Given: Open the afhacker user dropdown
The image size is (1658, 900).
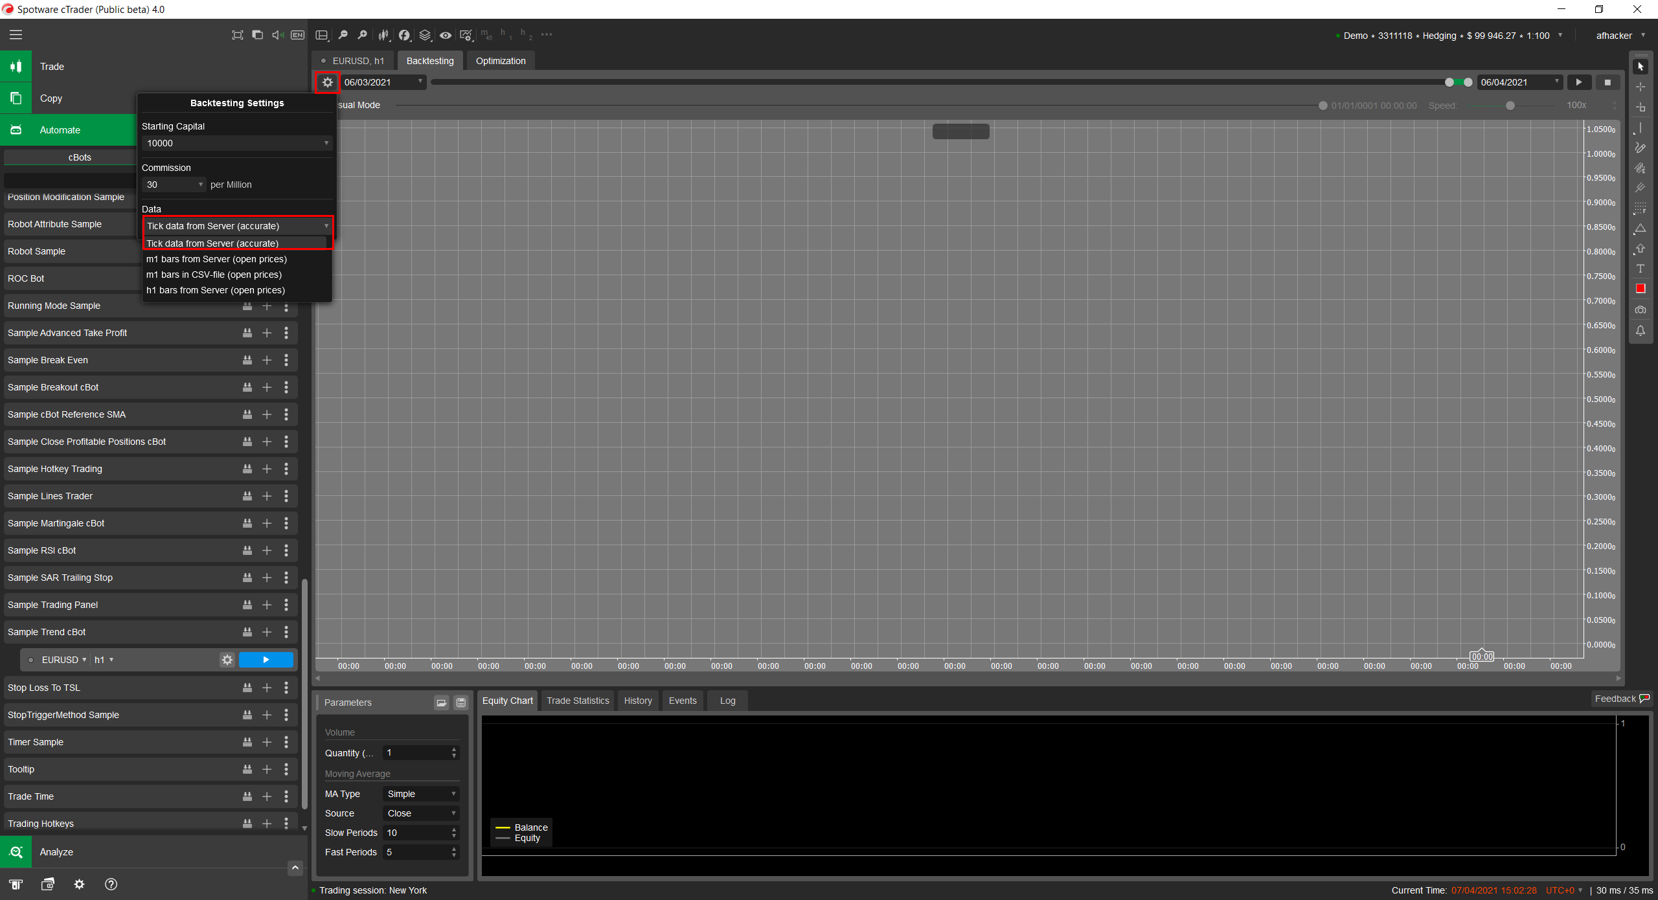Looking at the screenshot, I should (x=1620, y=36).
